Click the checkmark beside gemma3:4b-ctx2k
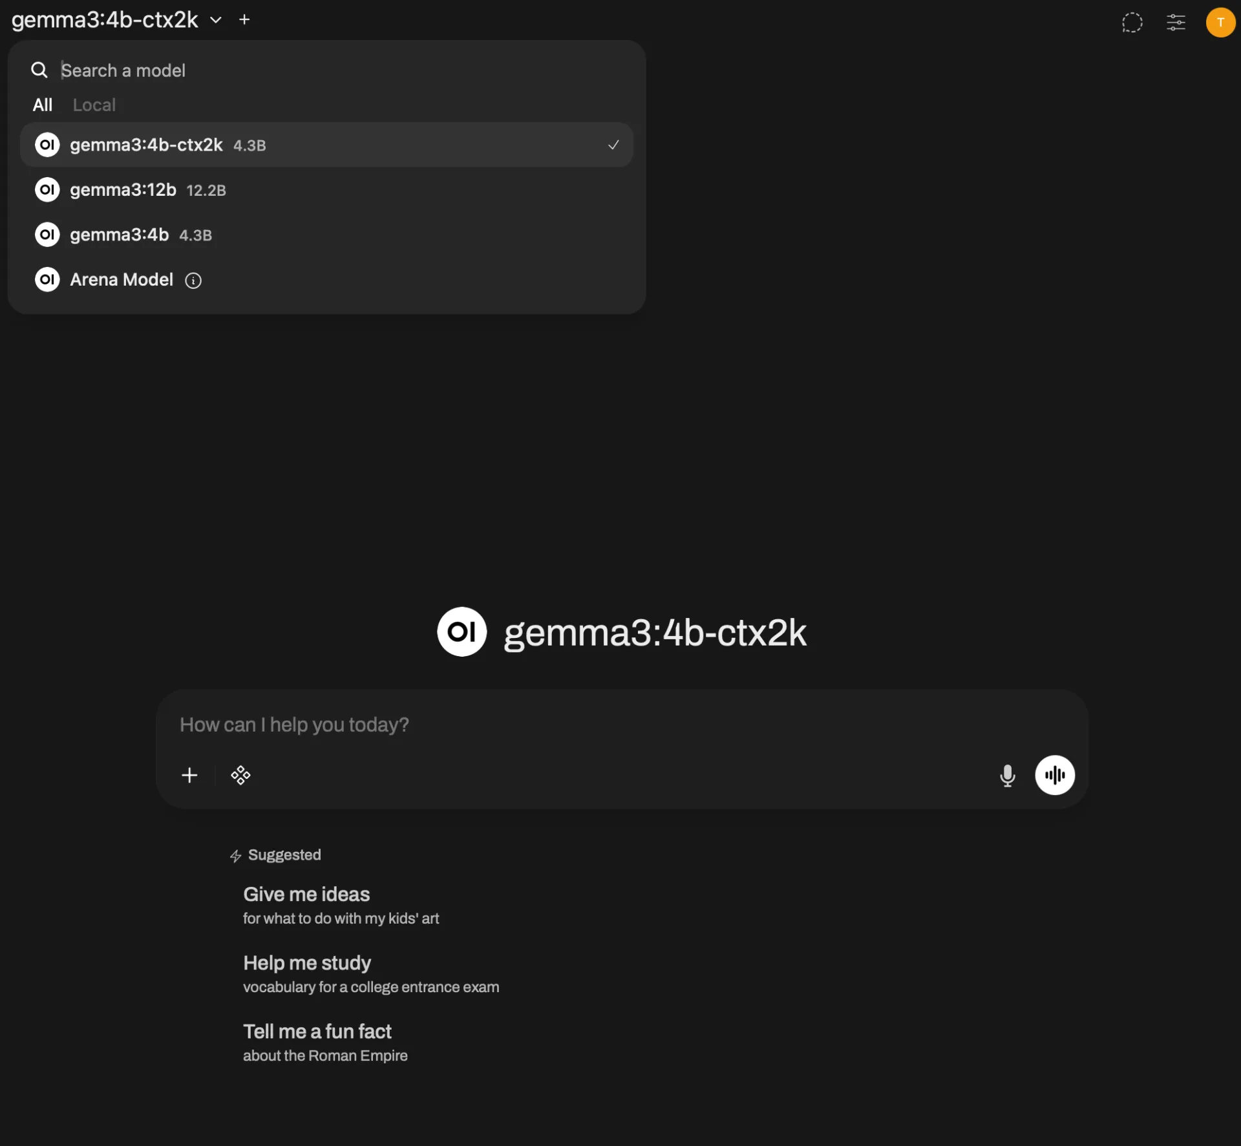The image size is (1241, 1146). [x=613, y=145]
